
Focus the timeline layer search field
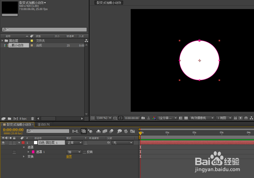(x=48, y=131)
